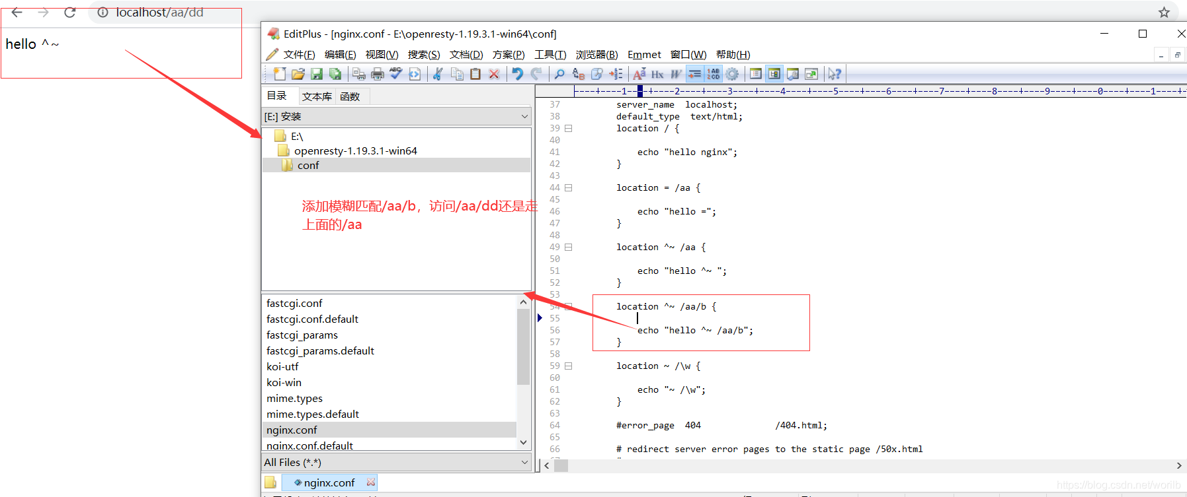Screen dimensions: 1187x497
Task: Click the red X Delete icon
Action: [x=494, y=74]
